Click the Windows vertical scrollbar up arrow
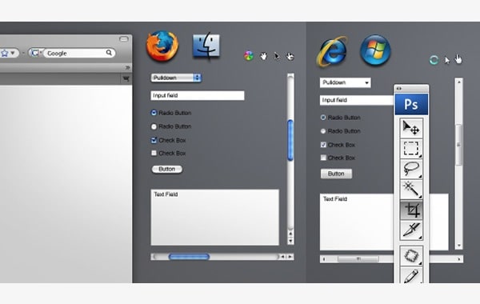 click(x=458, y=82)
